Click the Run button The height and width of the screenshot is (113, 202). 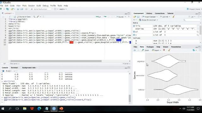(98, 17)
